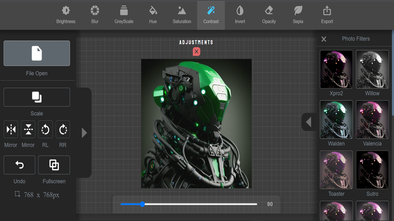
Task: Dismiss the Adjustments panel
Action: pyautogui.click(x=196, y=52)
